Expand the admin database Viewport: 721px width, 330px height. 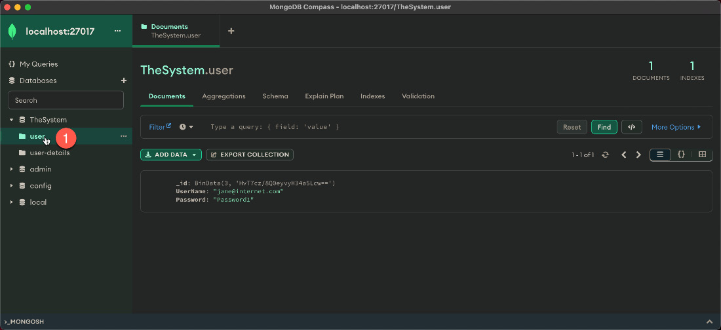pyautogui.click(x=12, y=170)
